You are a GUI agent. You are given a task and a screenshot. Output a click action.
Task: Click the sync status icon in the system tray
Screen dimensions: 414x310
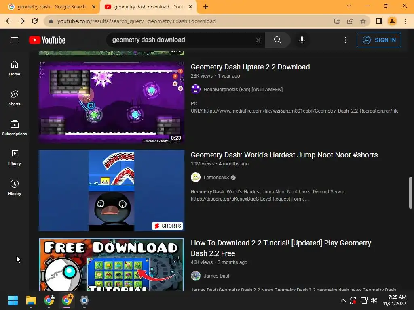(353, 300)
